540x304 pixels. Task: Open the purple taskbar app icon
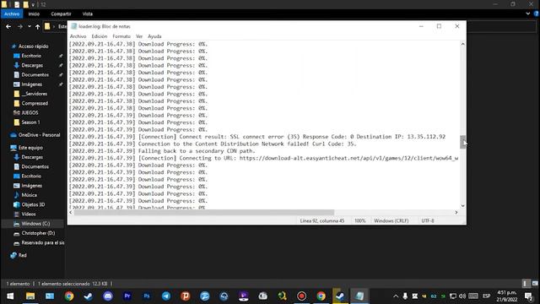pos(244,296)
